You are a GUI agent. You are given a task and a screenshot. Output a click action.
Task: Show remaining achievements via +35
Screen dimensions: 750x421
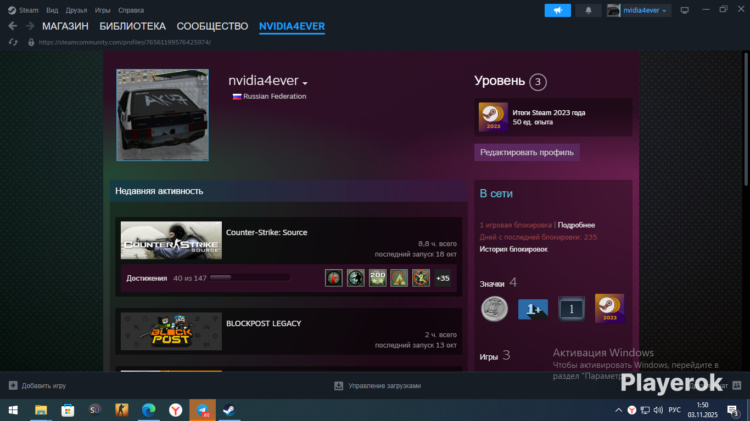pos(443,278)
